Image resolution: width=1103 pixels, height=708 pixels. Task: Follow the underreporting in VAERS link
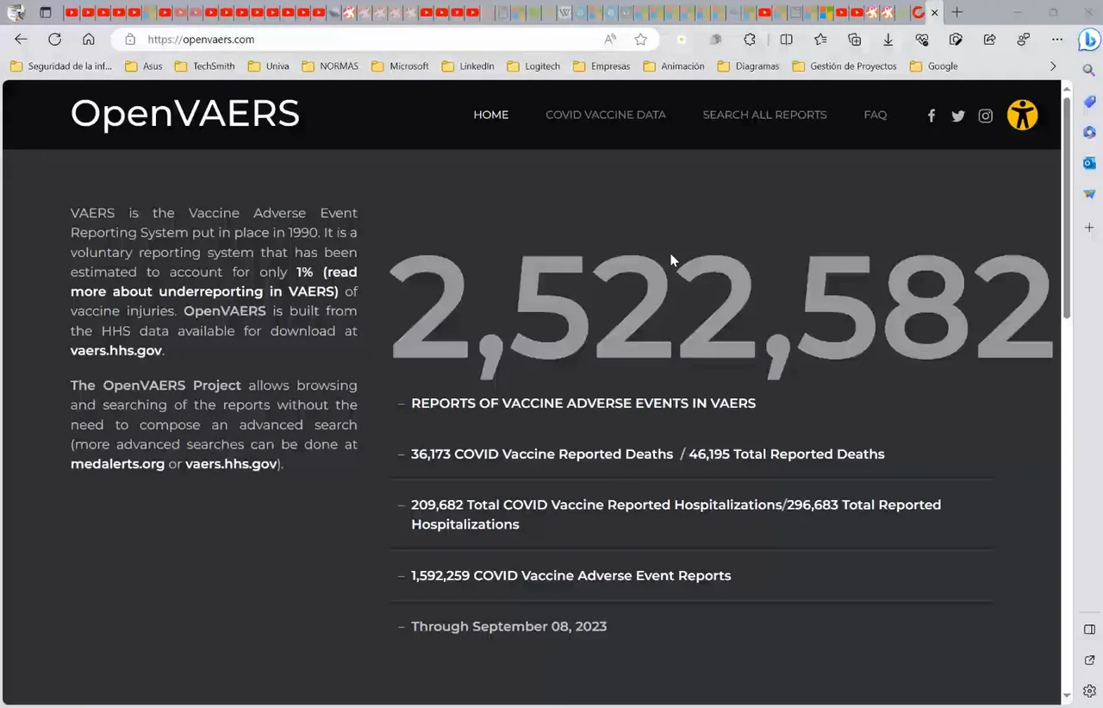[213, 282]
